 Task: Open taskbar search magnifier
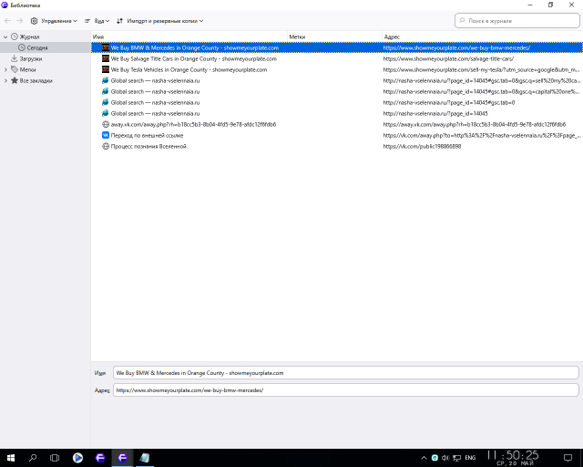tap(33, 458)
